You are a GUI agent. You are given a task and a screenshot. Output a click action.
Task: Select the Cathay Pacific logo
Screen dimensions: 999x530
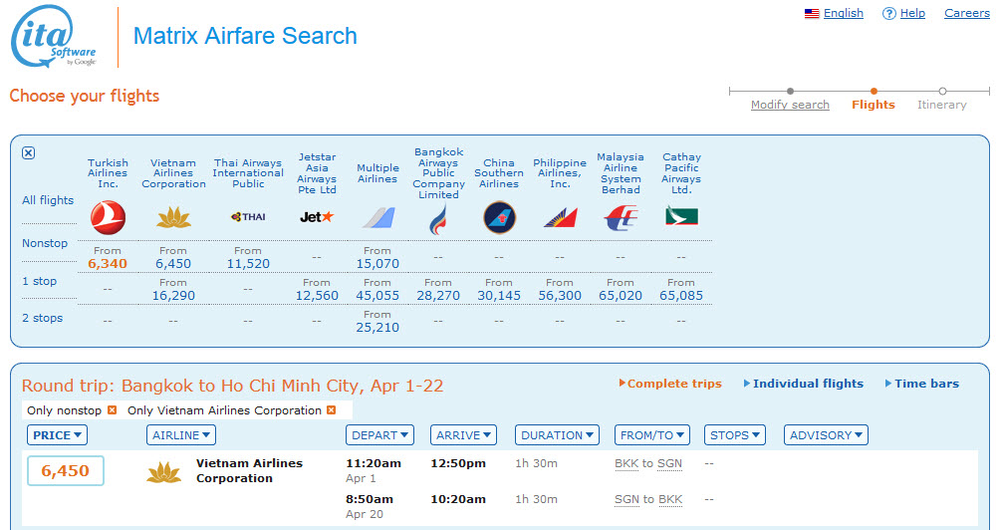point(681,216)
